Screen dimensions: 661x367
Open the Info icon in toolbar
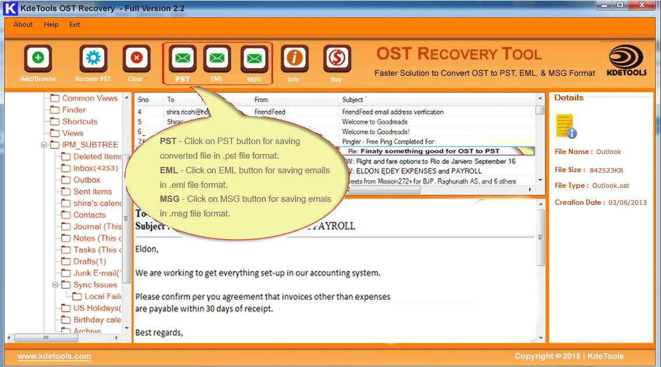[294, 59]
